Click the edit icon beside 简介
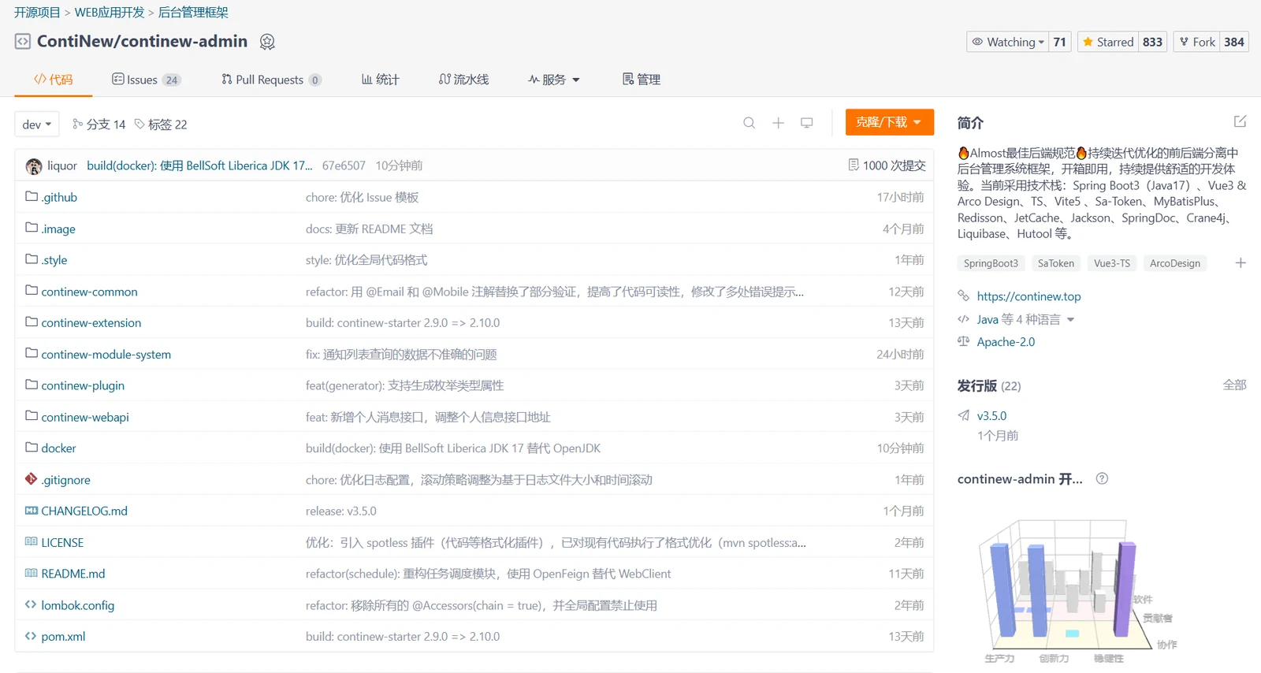Image resolution: width=1261 pixels, height=673 pixels. (1240, 121)
